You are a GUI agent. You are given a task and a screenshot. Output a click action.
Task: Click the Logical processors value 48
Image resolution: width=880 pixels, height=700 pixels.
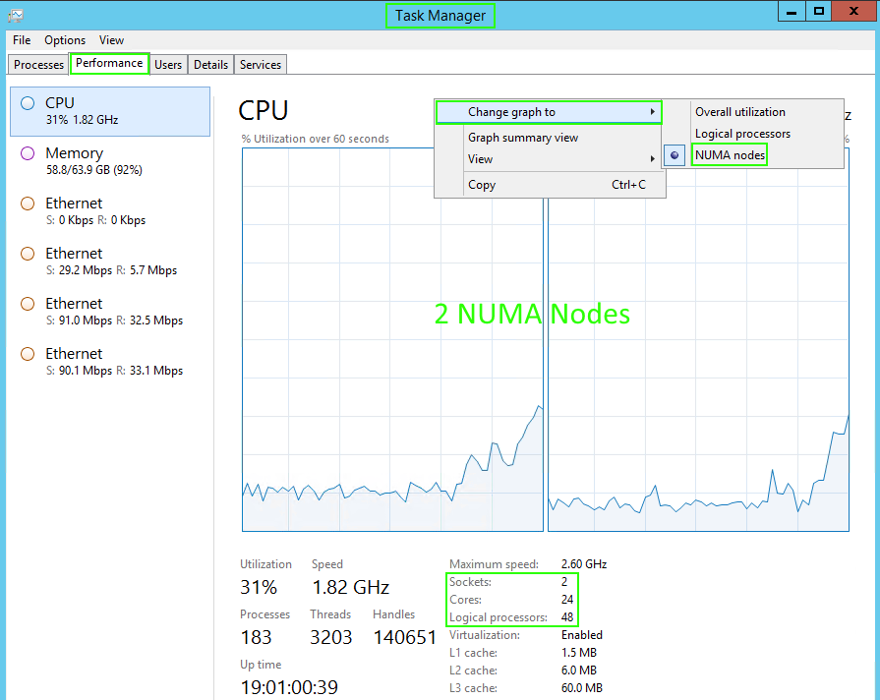click(x=566, y=617)
